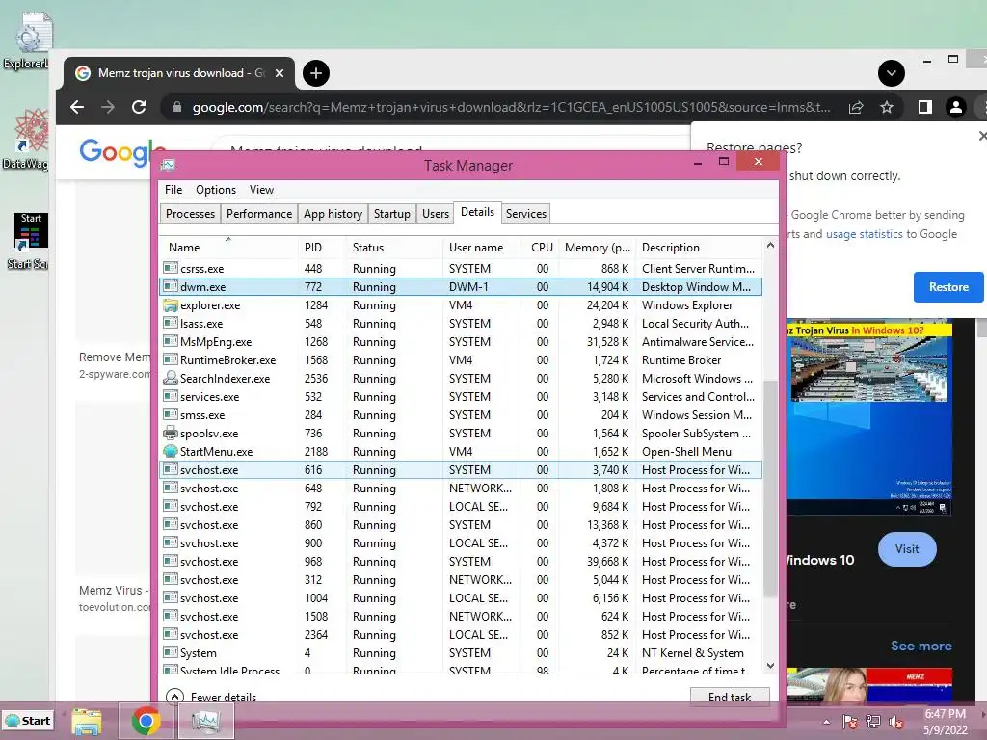Click scrollbar up arrow in process list
987x740 pixels.
[x=770, y=246]
